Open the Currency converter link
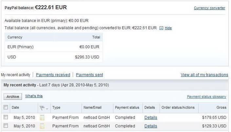 pyautogui.click(x=209, y=8)
